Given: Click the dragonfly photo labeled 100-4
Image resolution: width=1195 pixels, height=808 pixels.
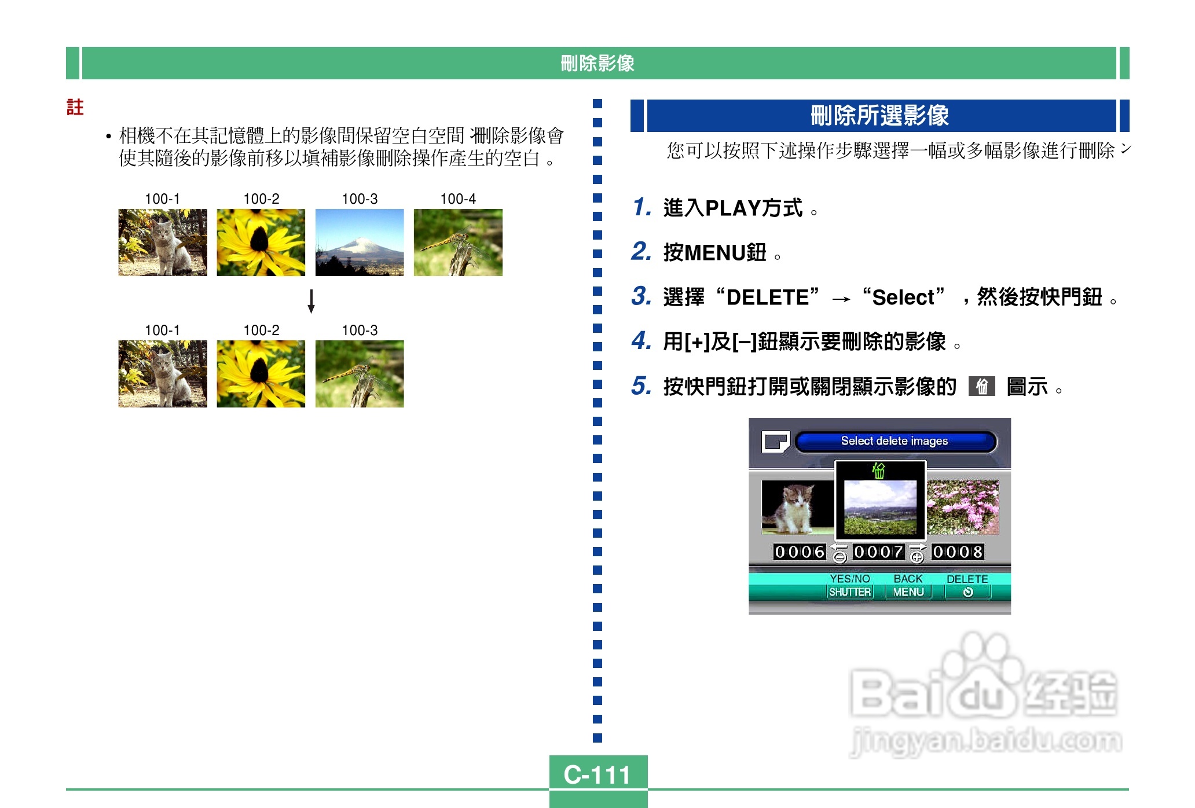Looking at the screenshot, I should [x=458, y=243].
